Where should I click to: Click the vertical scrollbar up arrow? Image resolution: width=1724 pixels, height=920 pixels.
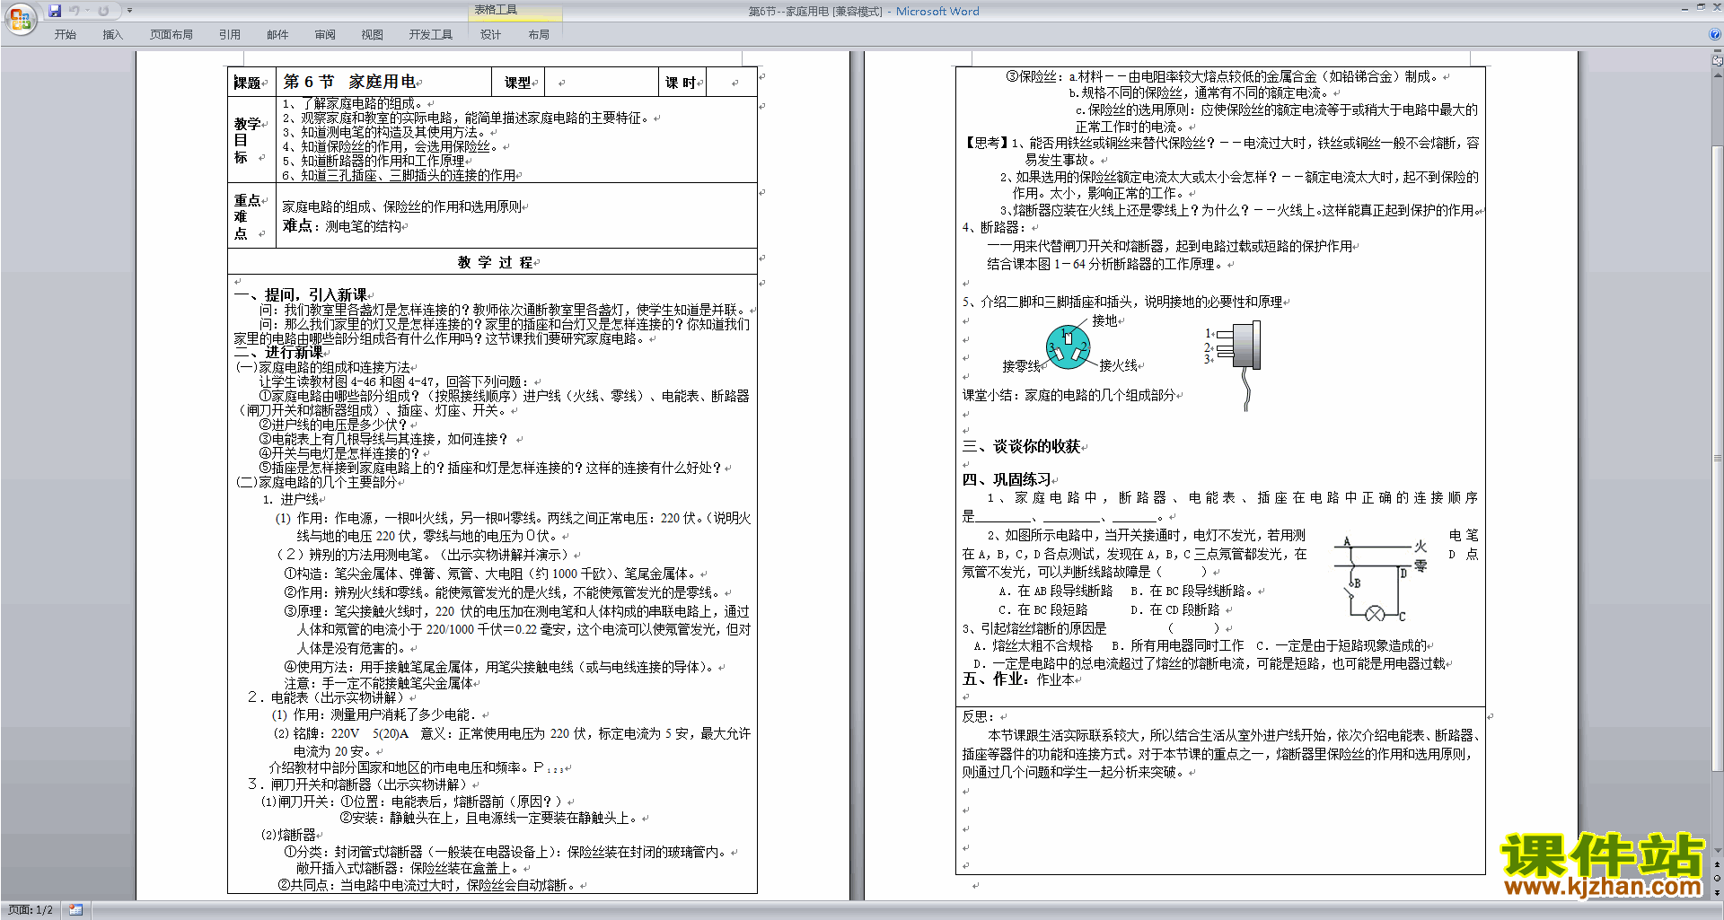pos(1718,74)
